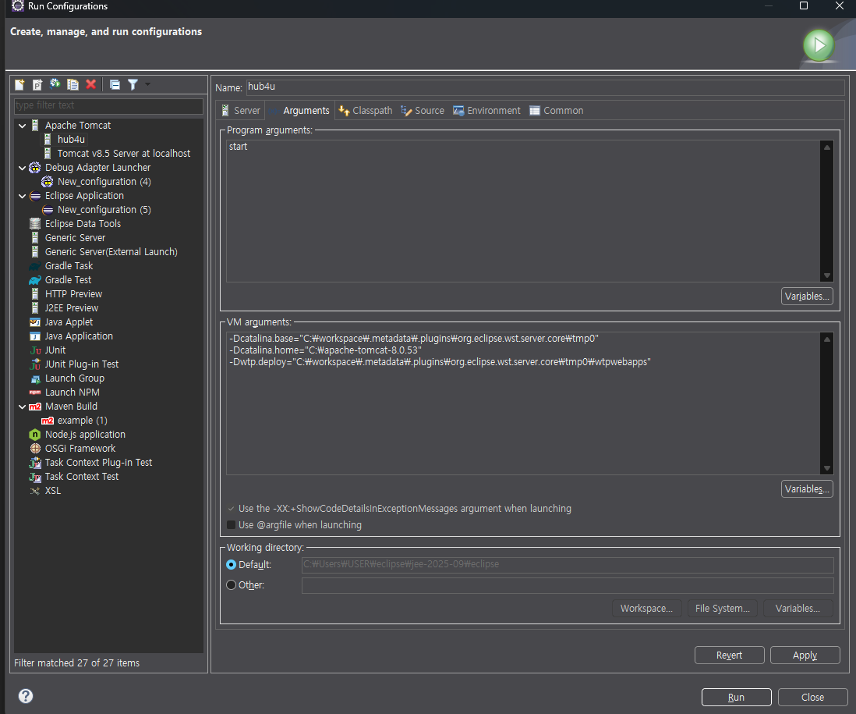The width and height of the screenshot is (856, 714).
Task: Click the Collapse All toolbar icon
Action: (115, 84)
